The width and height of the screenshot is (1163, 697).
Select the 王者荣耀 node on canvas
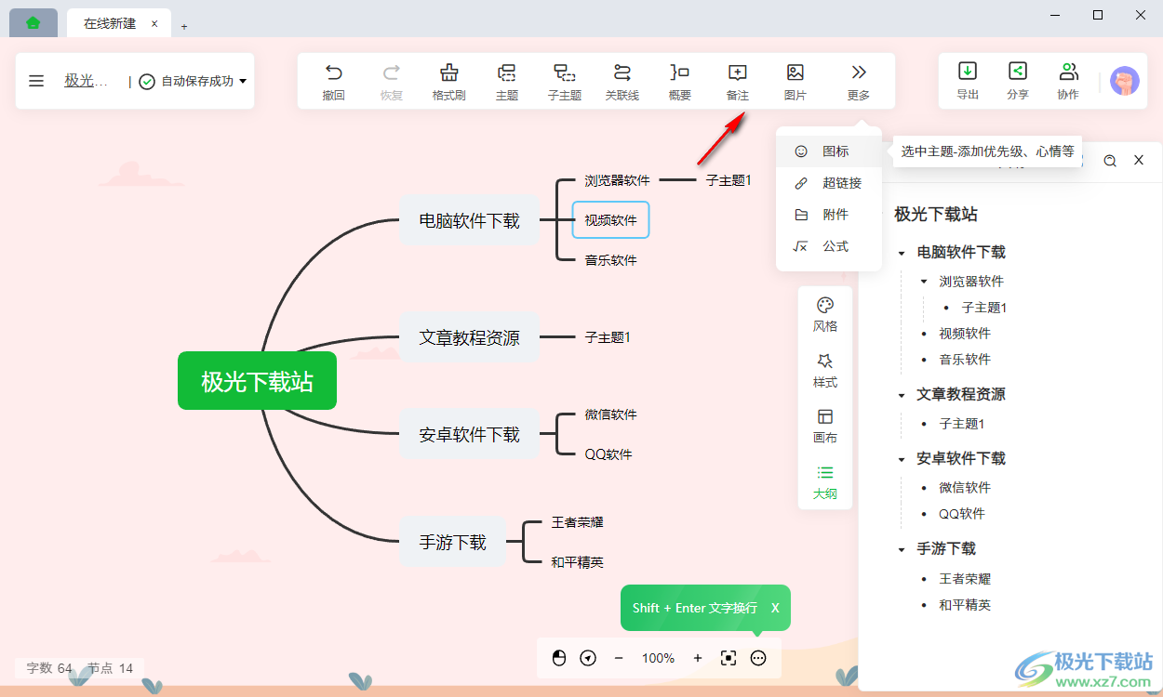click(x=577, y=522)
